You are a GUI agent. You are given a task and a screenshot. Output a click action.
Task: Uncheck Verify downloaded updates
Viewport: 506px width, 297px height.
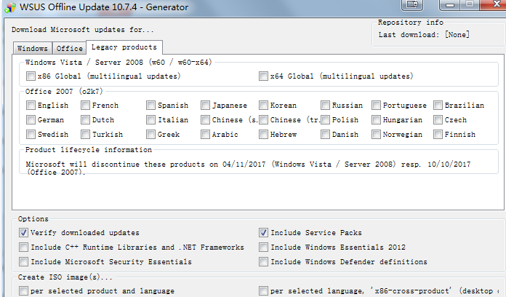click(x=23, y=233)
